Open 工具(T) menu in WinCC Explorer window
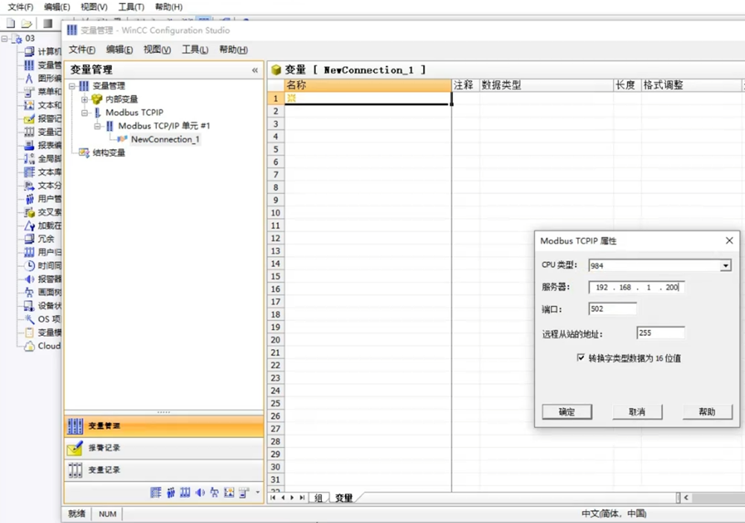This screenshot has height=523, width=745. coord(131,7)
